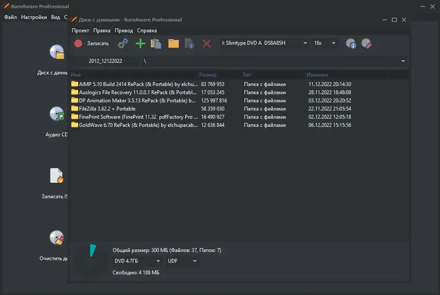Open the DVD 4.7ГБ disc size dropdown
Screen dimensions: 440x295
[137, 261]
